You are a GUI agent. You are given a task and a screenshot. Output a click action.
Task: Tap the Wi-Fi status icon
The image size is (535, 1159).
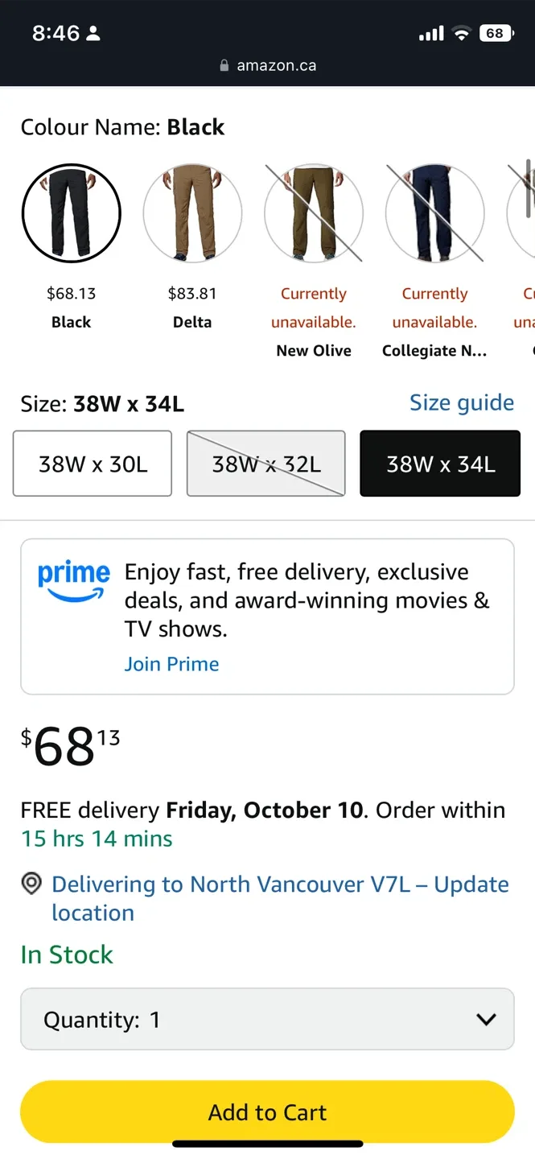tap(461, 33)
